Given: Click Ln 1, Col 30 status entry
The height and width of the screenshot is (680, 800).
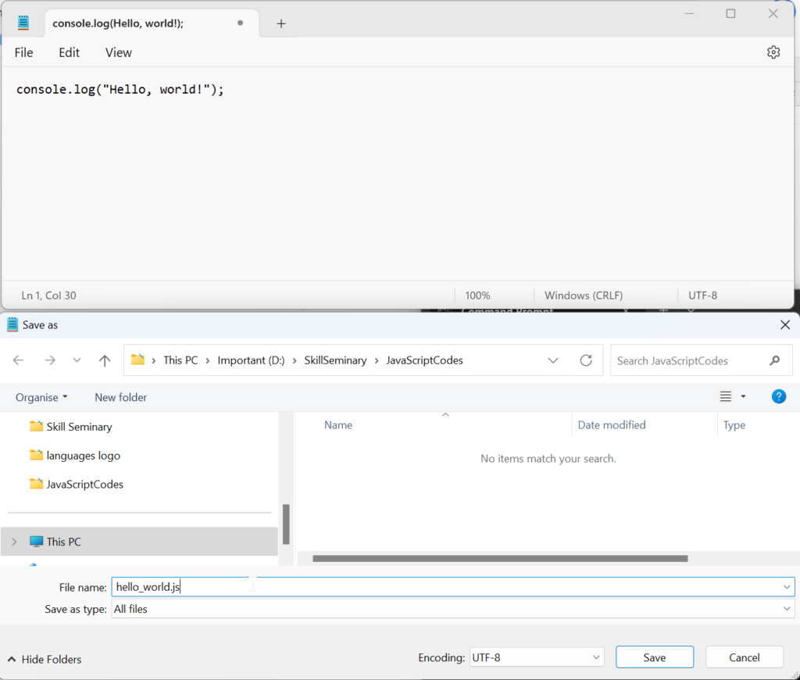Looking at the screenshot, I should (49, 295).
